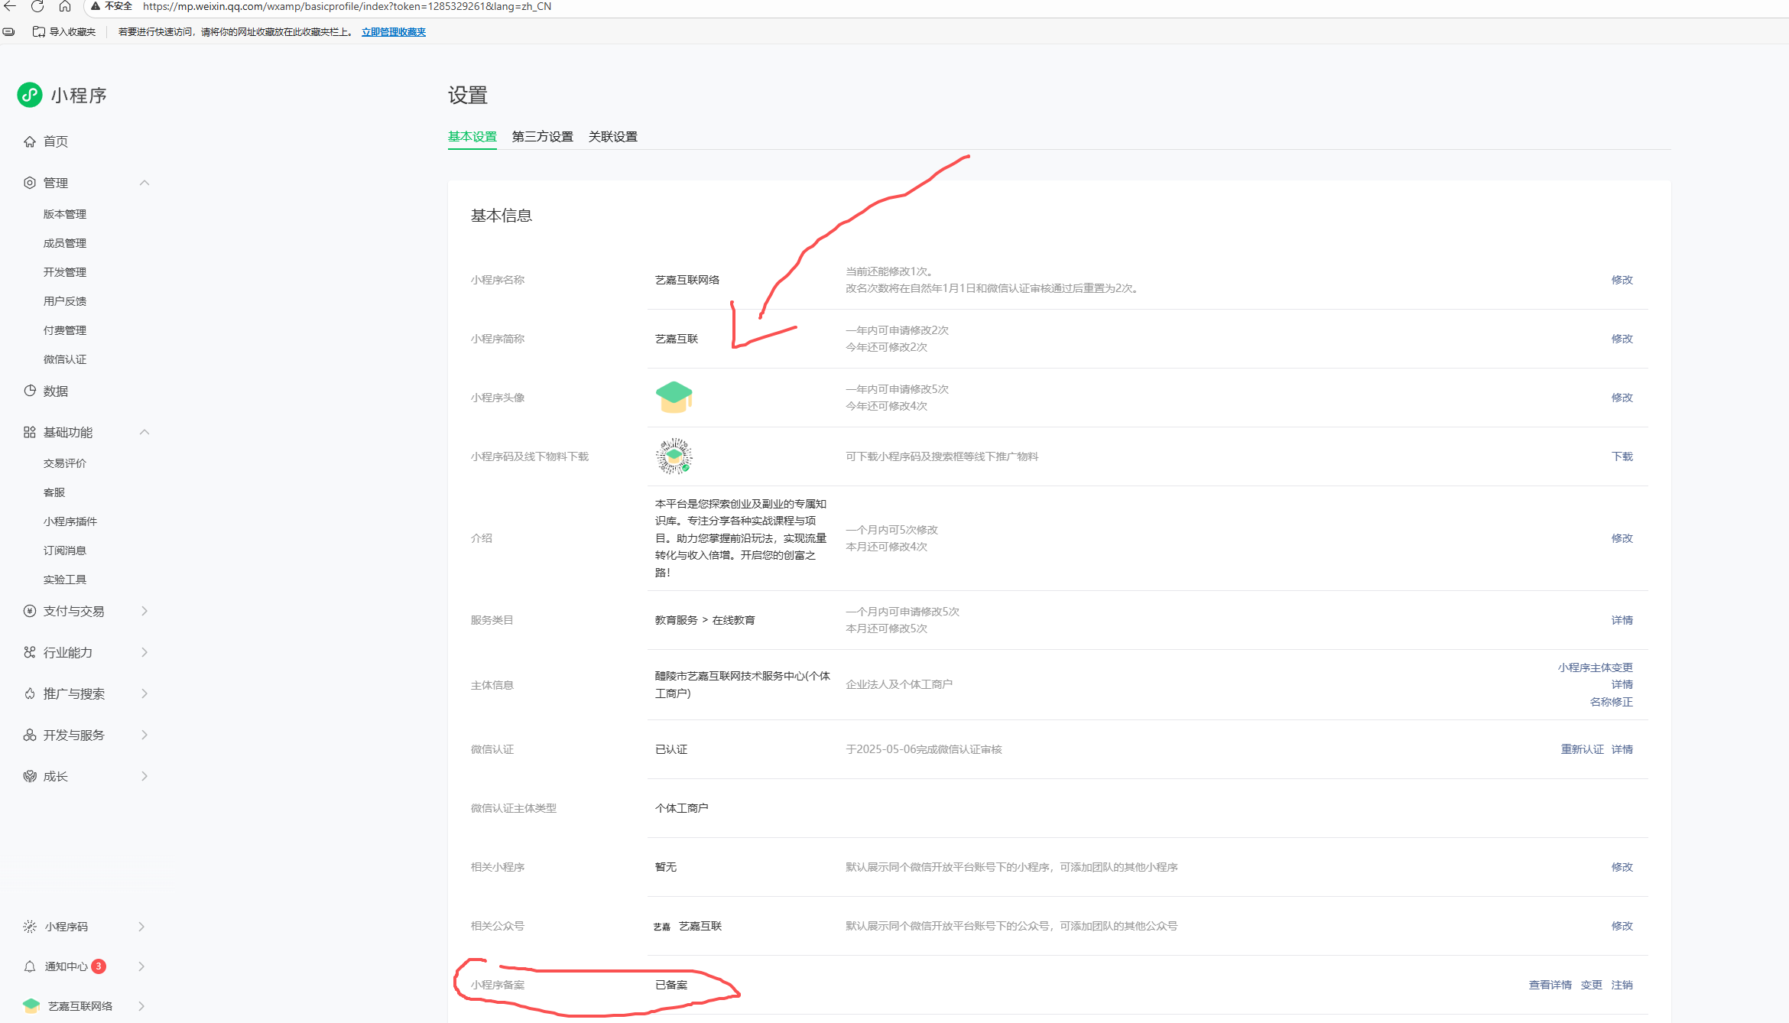Click the browser home icon

(x=65, y=6)
